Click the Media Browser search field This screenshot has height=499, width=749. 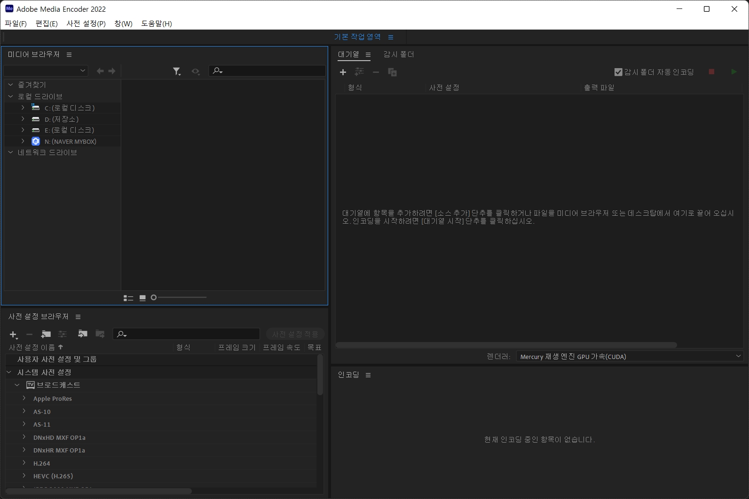pyautogui.click(x=267, y=71)
